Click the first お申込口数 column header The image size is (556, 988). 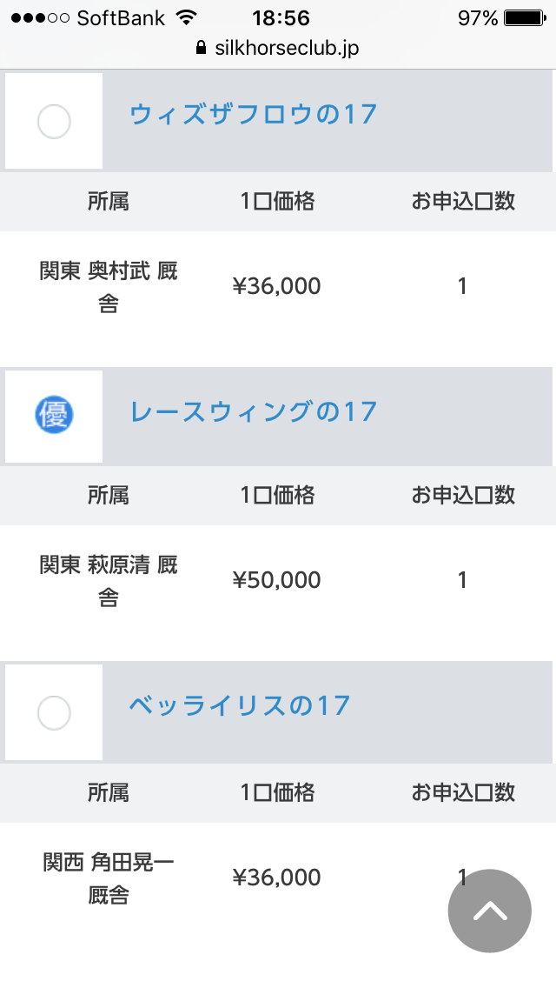pos(463,202)
